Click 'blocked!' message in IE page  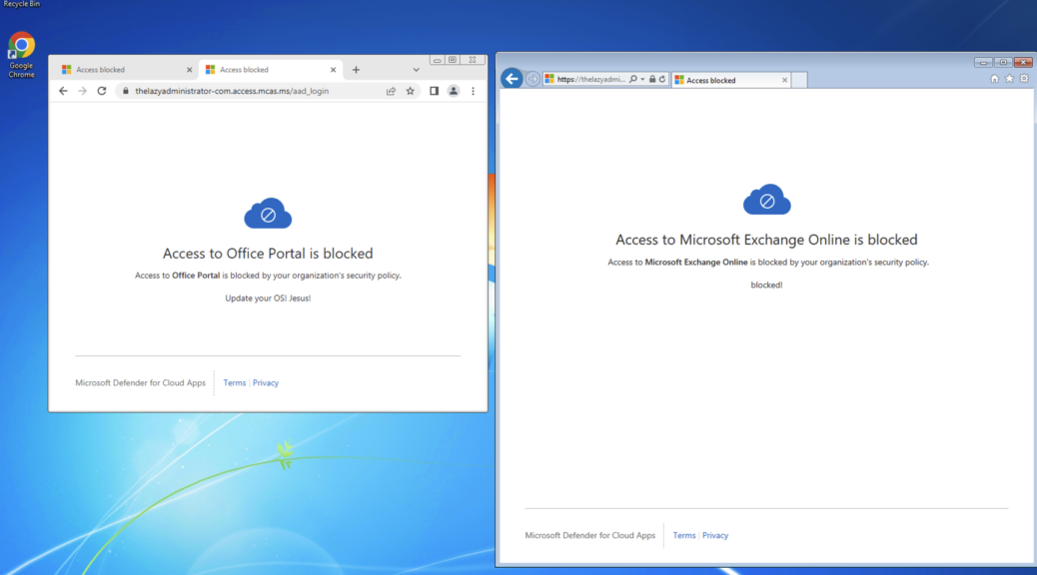coord(766,285)
